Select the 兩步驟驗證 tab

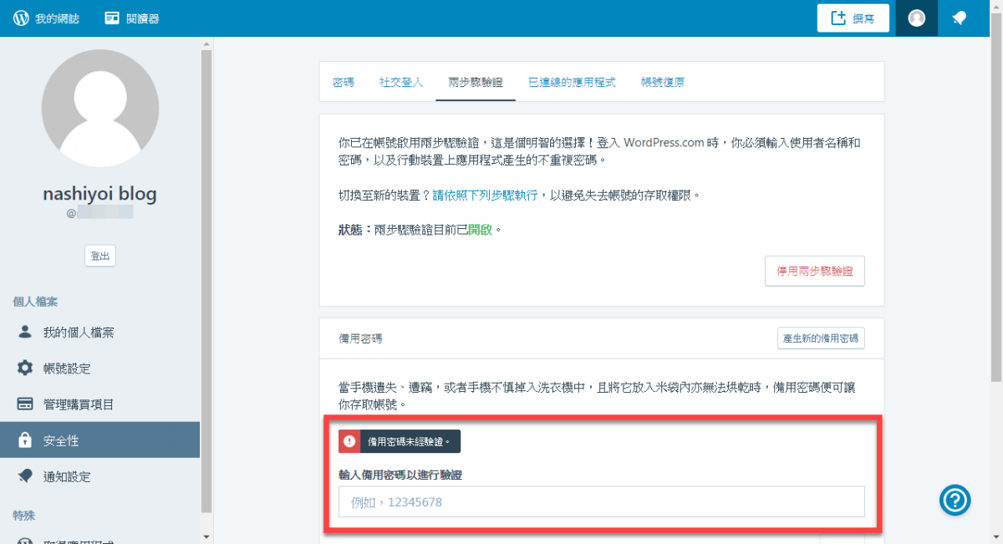coord(476,82)
